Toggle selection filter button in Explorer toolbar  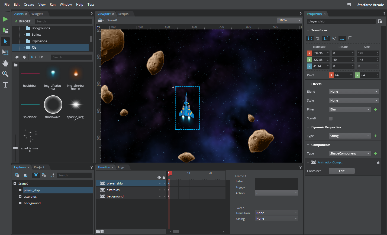point(36,175)
